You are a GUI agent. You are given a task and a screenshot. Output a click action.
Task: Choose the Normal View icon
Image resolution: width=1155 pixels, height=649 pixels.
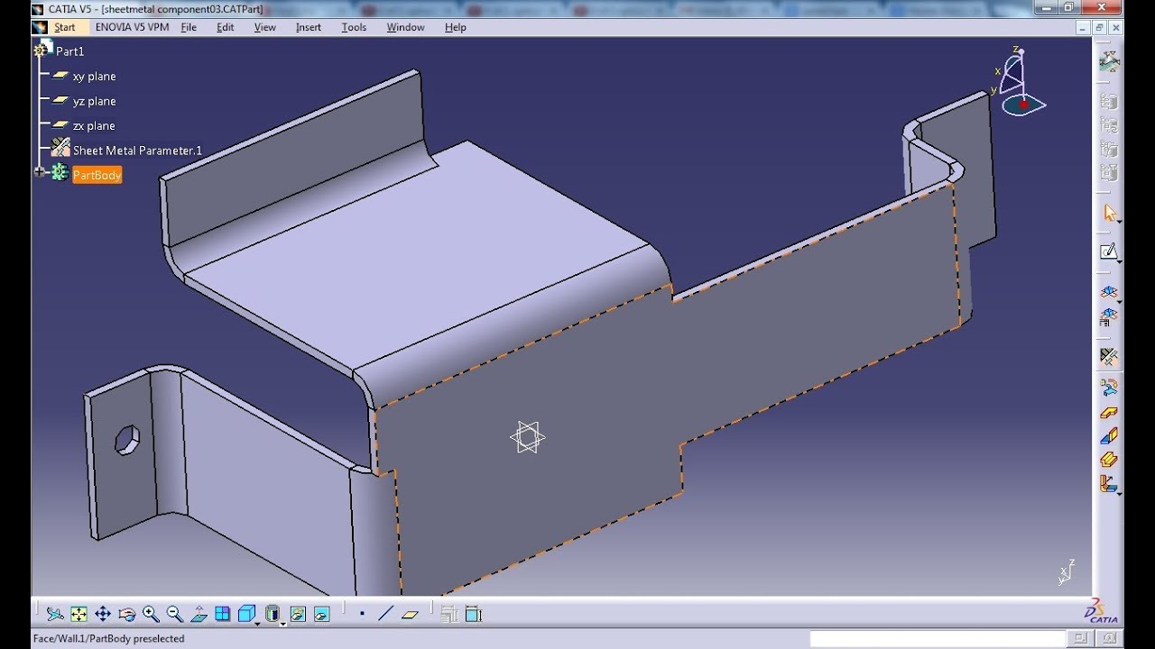pos(199,614)
